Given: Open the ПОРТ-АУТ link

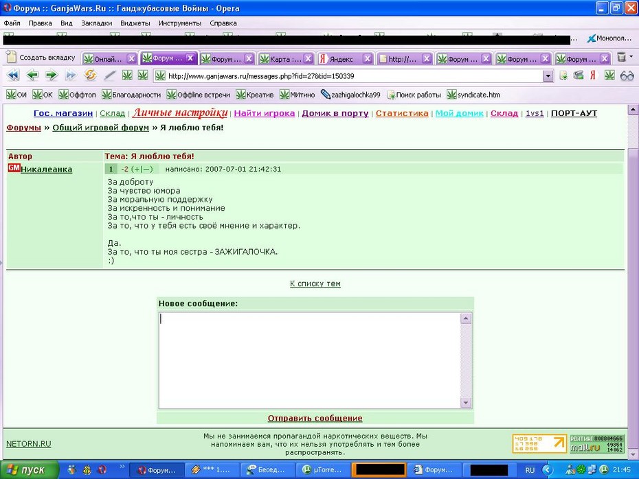Looking at the screenshot, I should pos(574,113).
